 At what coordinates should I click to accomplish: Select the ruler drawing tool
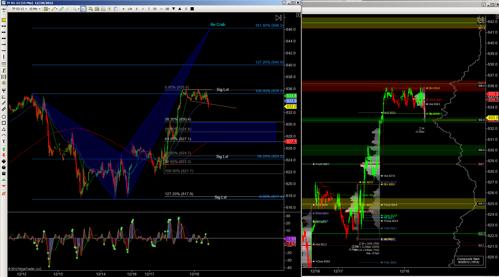(4, 20)
